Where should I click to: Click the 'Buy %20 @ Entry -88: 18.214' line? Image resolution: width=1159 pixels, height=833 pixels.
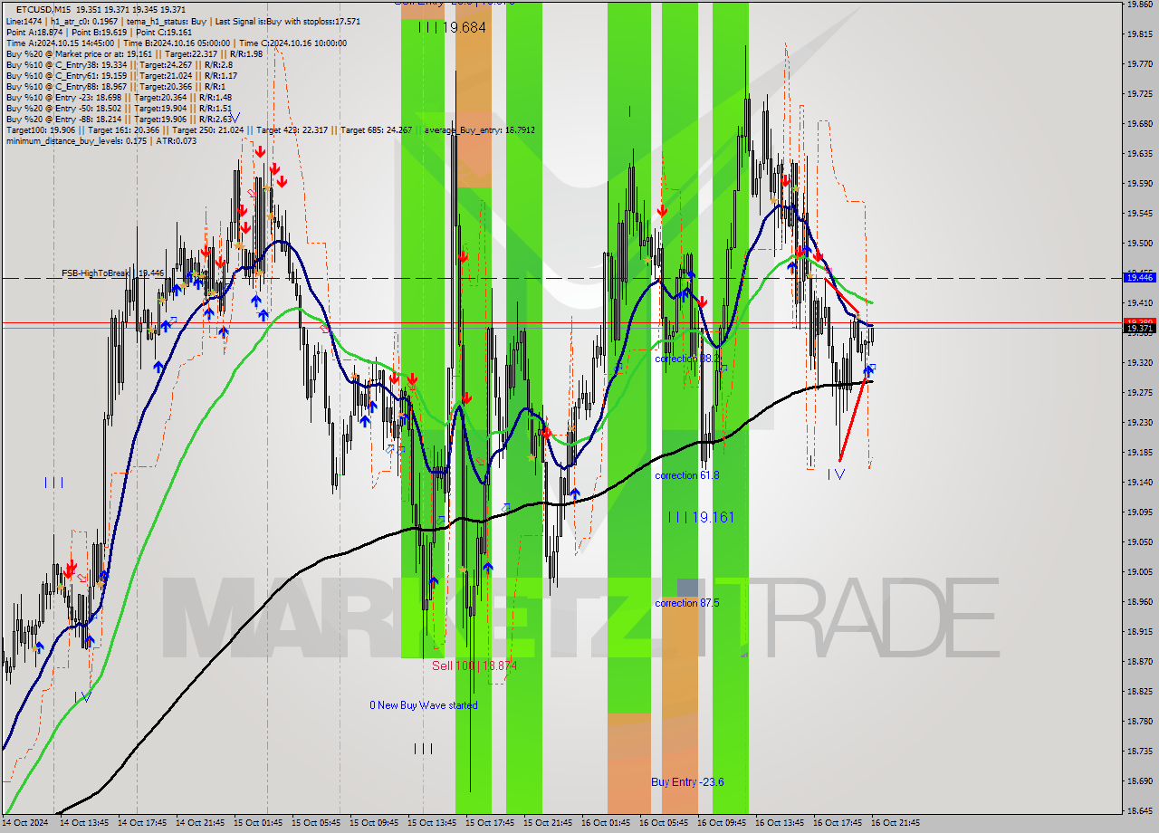119,119
